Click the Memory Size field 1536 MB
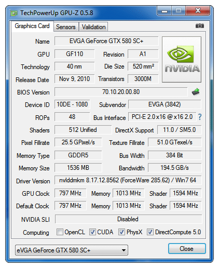219x268 pixels. pos(78,168)
